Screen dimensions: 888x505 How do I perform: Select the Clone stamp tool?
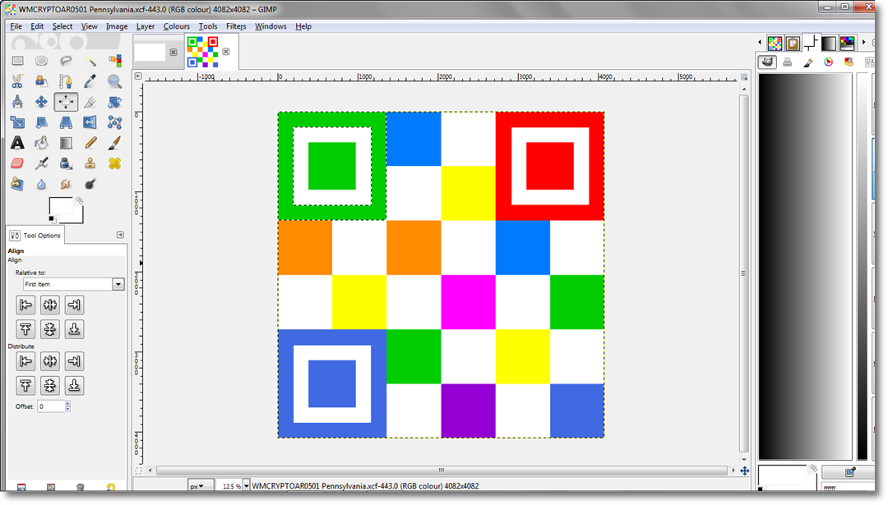point(90,163)
